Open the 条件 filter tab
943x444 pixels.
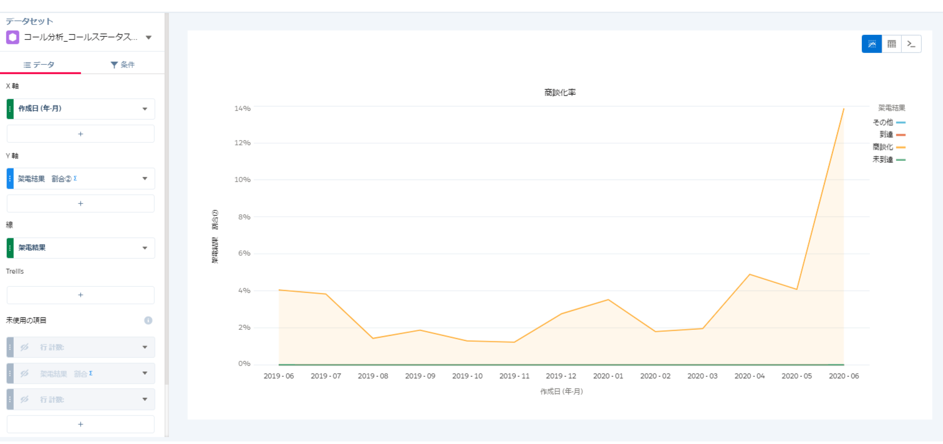(x=122, y=65)
